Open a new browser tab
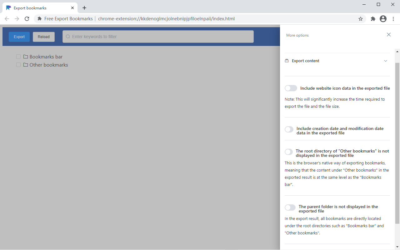Screen dimensions: 400x250 84,8
